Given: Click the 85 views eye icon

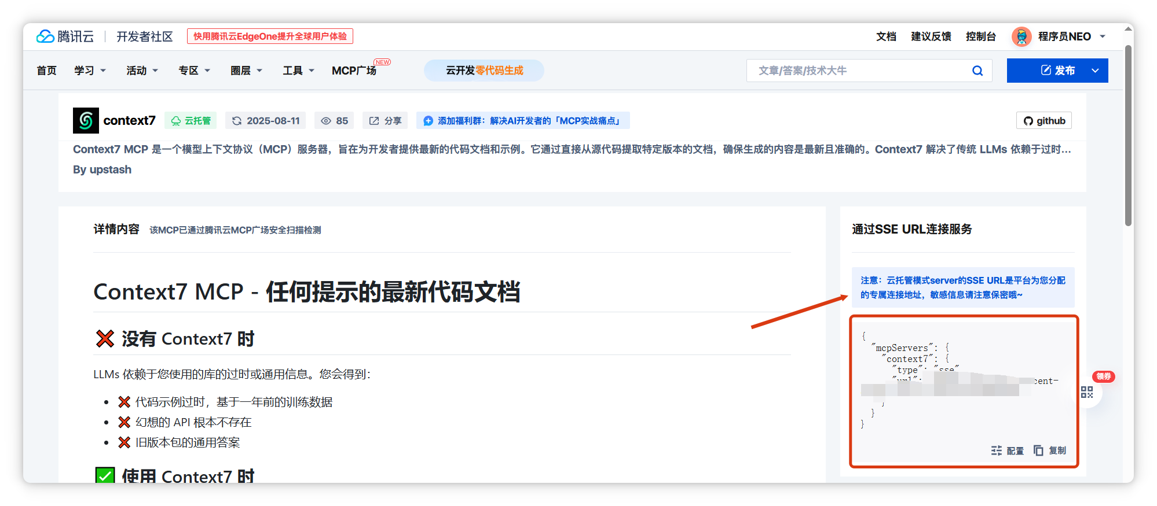Looking at the screenshot, I should click(x=326, y=121).
